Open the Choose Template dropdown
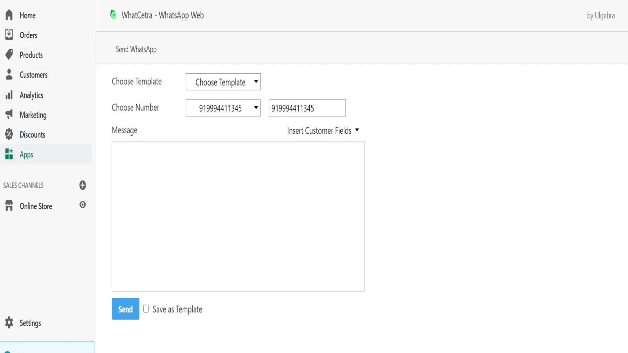Viewport: 628px width, 353px height. point(223,82)
